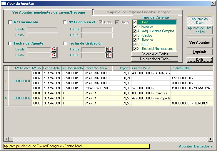The width and height of the screenshot is (217, 151).
Task: Click the horizontal scrollbar thumb
Action: click(x=11, y=139)
